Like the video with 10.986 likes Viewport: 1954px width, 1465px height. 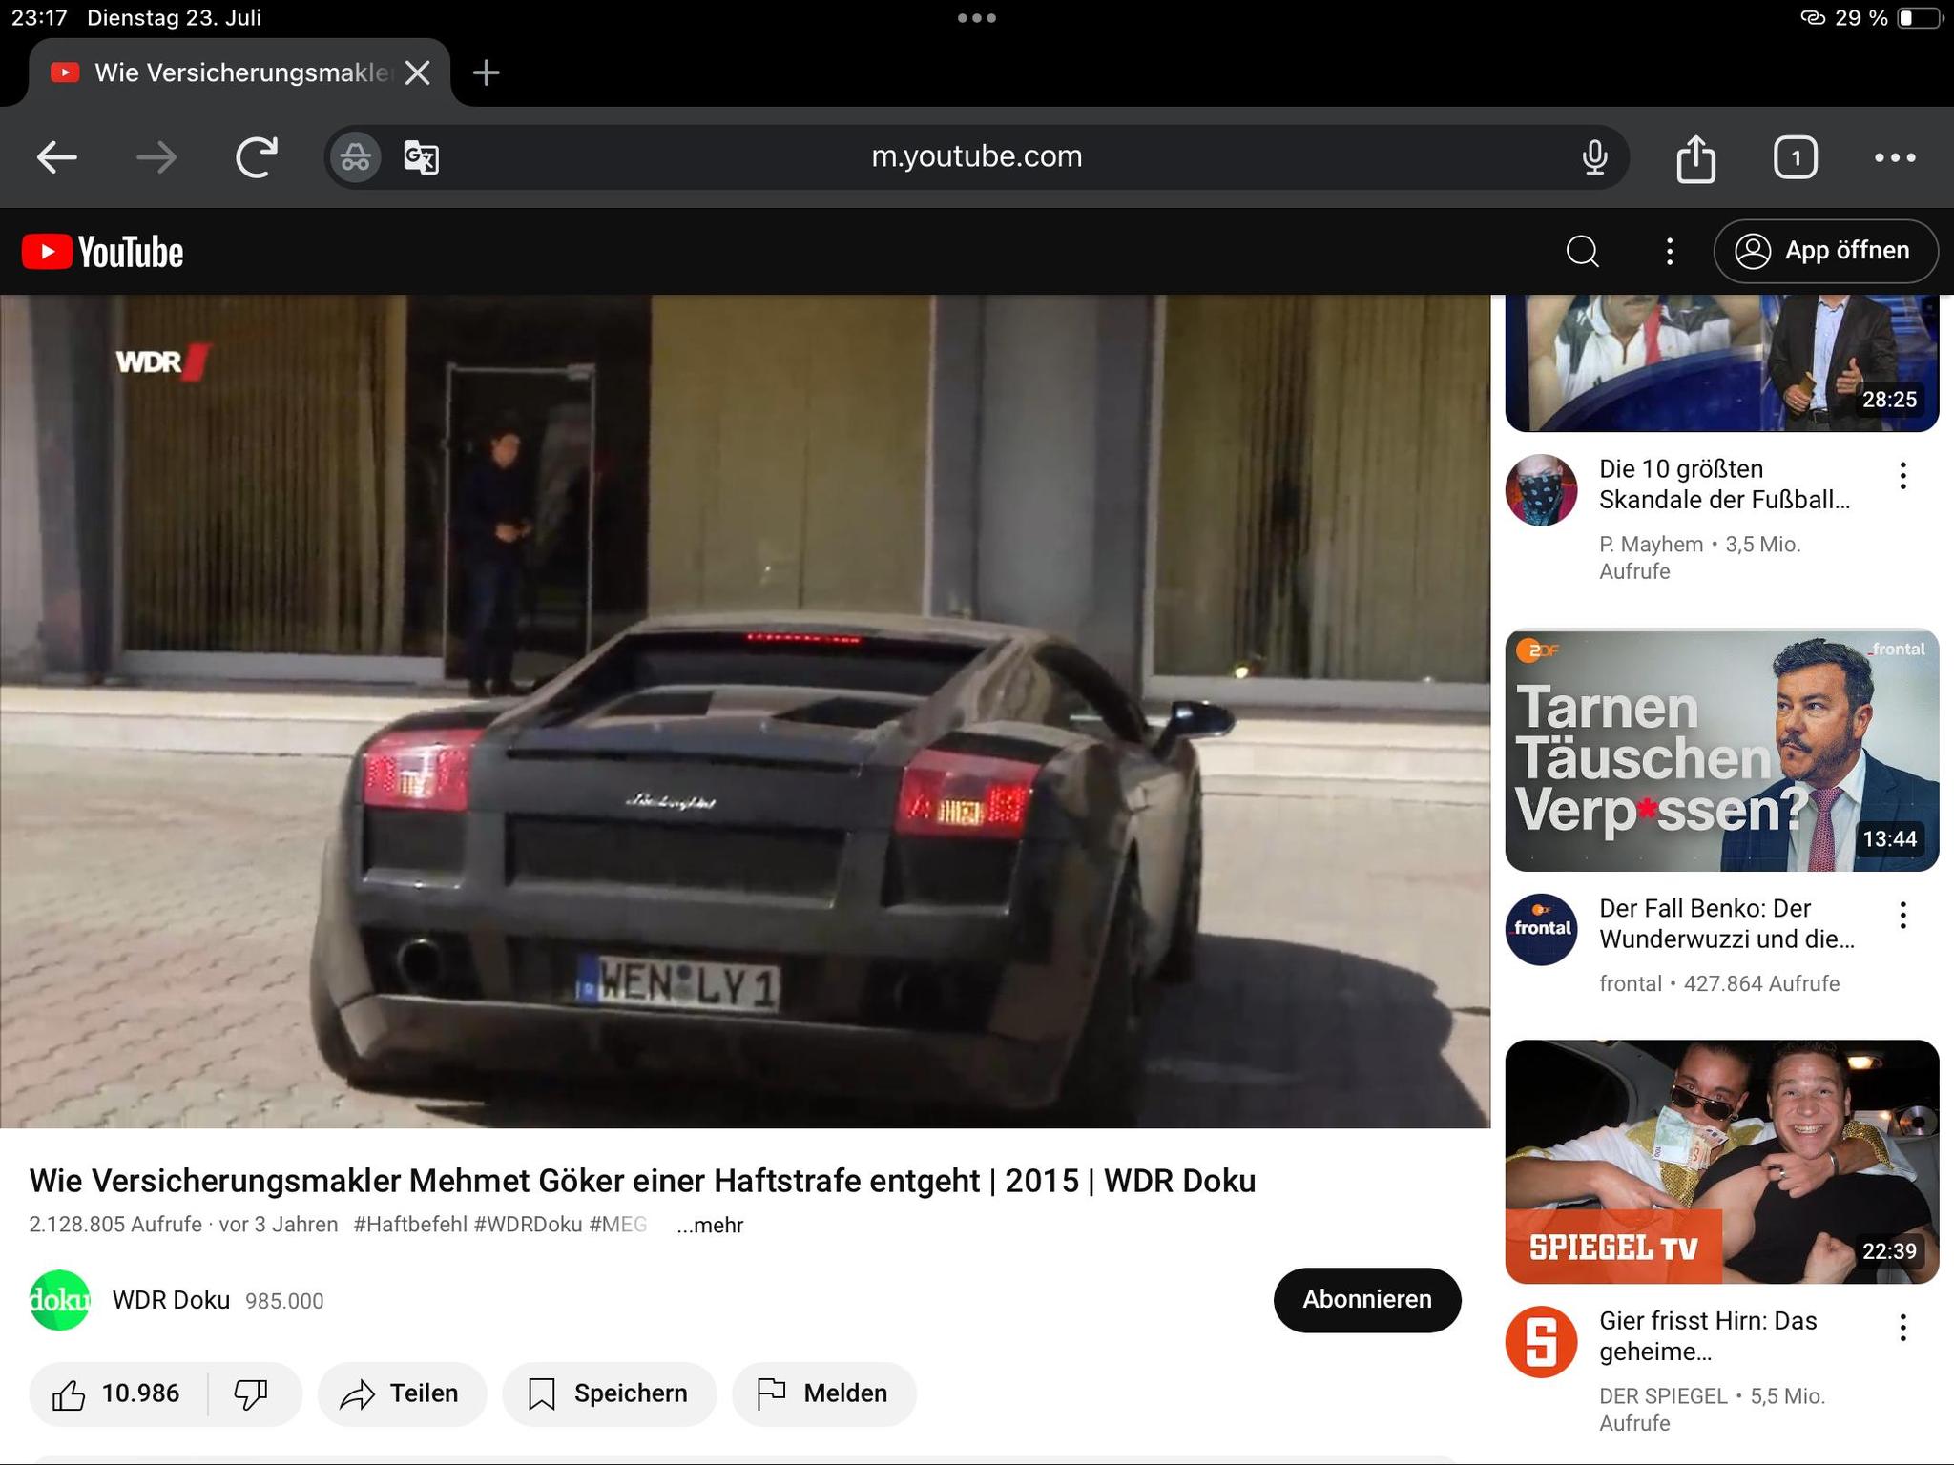coord(116,1393)
